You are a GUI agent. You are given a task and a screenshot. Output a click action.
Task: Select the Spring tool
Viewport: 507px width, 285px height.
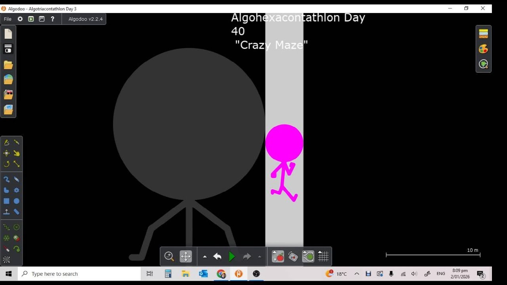pos(6,227)
